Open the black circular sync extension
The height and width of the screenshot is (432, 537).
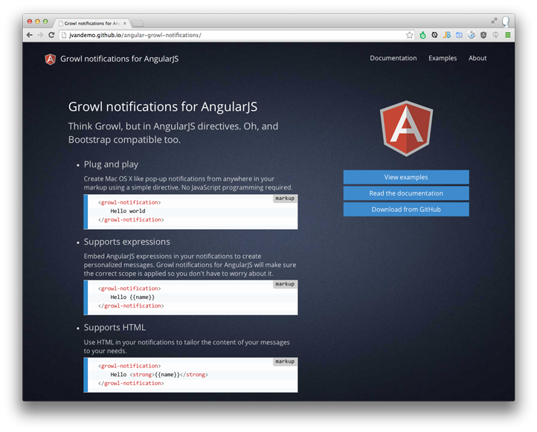tap(434, 35)
